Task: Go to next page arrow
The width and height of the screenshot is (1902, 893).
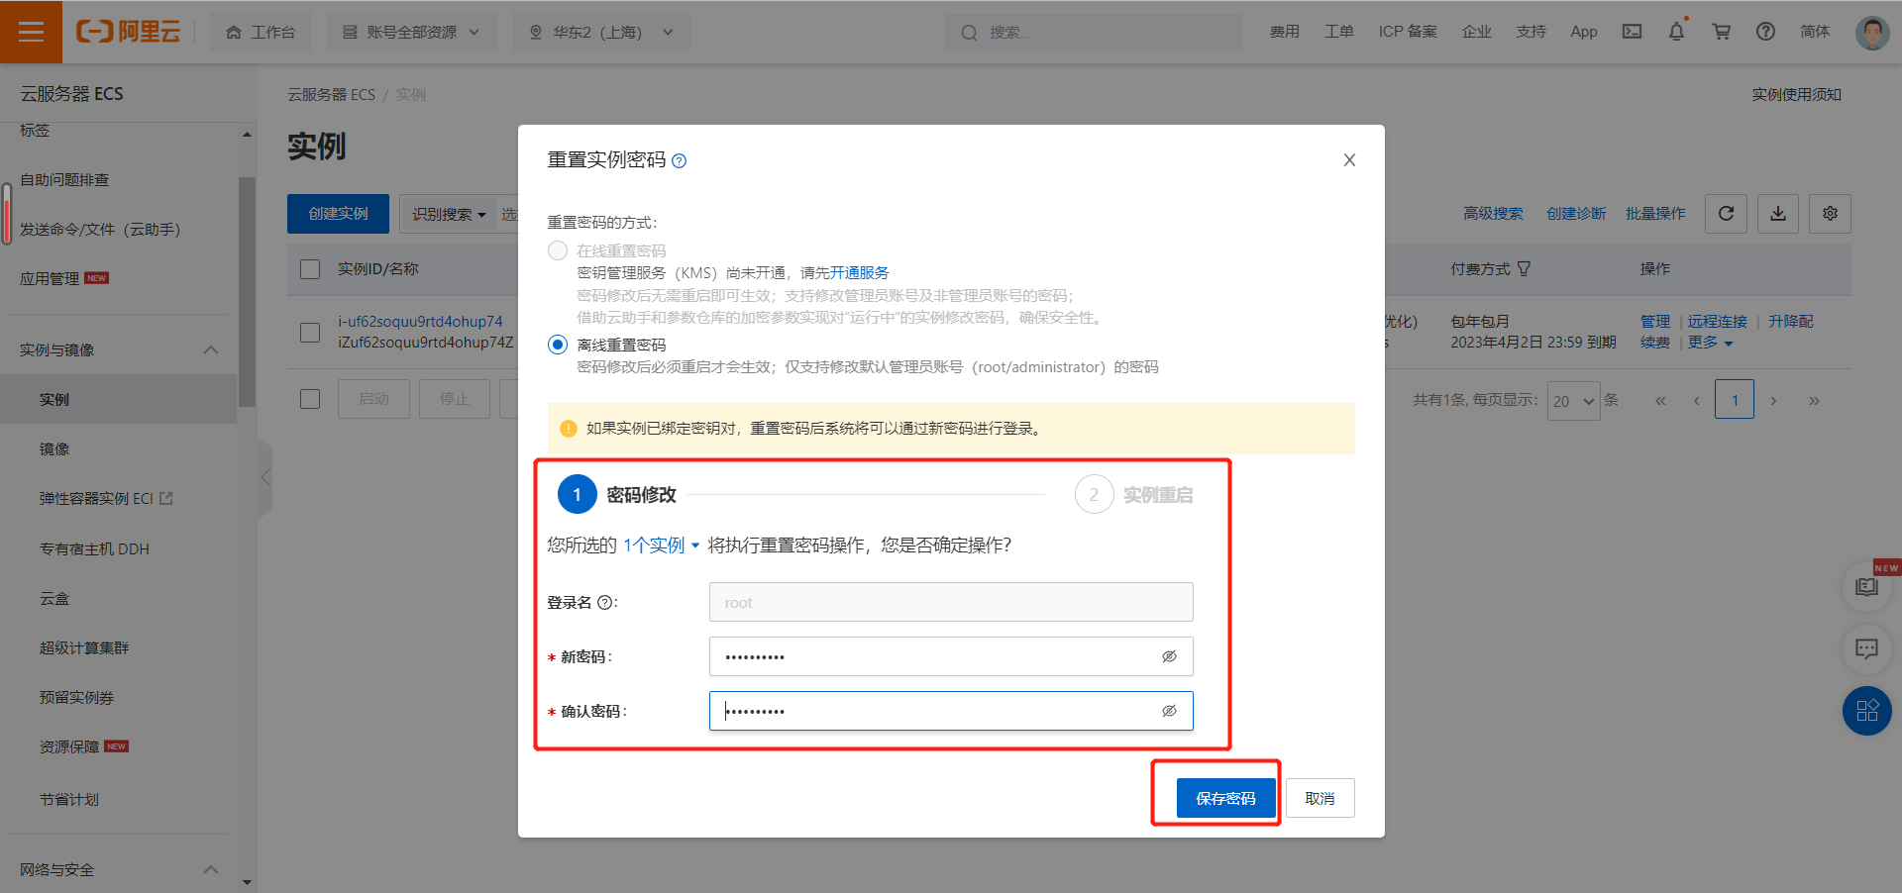Action: click(1773, 400)
